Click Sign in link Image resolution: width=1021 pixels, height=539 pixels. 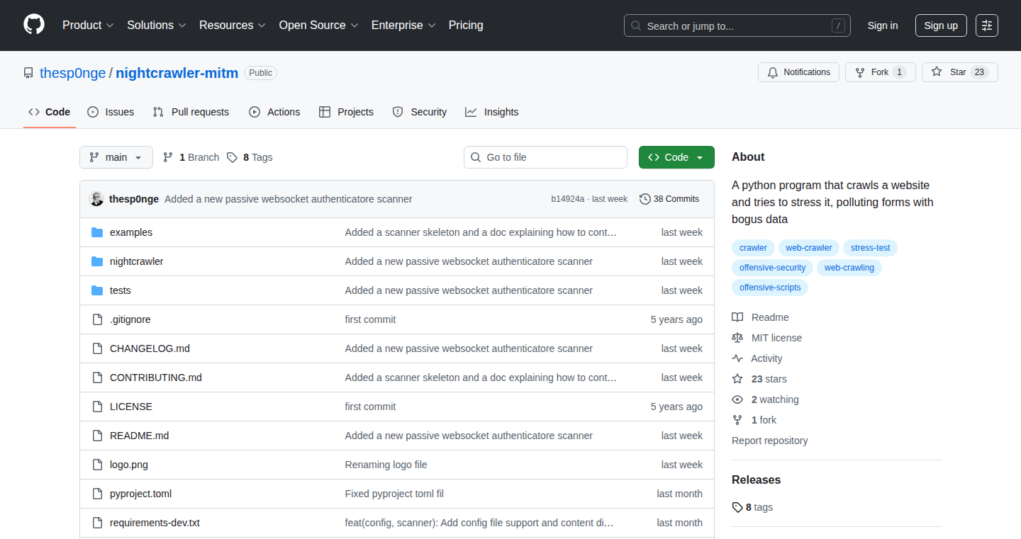click(883, 25)
